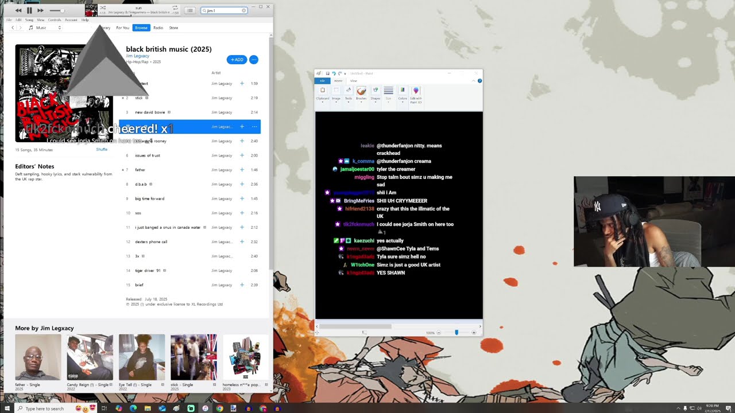Add song 'big time forward' to library

click(x=242, y=198)
